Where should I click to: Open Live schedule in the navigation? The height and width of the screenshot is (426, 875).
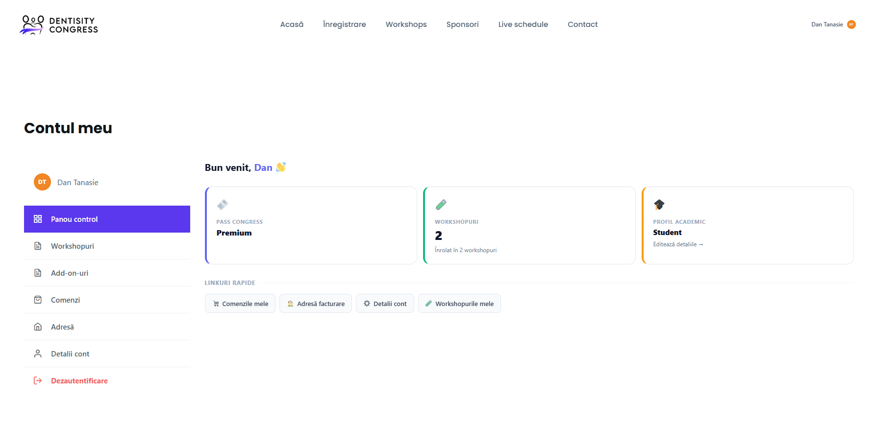tap(523, 24)
